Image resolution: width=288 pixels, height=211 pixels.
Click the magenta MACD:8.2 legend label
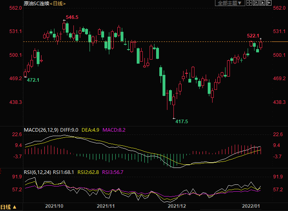tap(114, 130)
